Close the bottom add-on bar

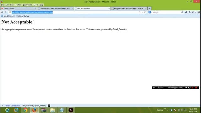coord(2,106)
